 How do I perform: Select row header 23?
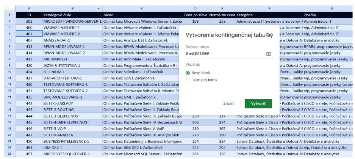10,154
